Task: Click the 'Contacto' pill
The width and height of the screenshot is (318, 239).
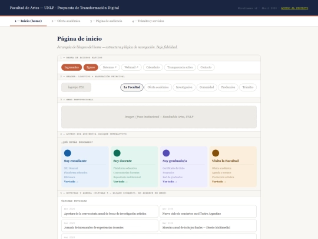Action: (206, 67)
